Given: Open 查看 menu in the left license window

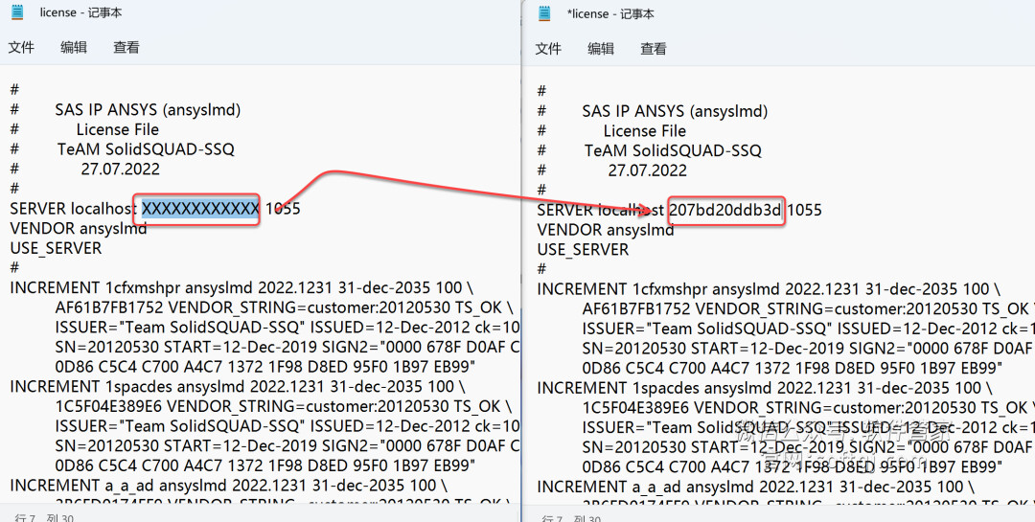Looking at the screenshot, I should [x=126, y=48].
